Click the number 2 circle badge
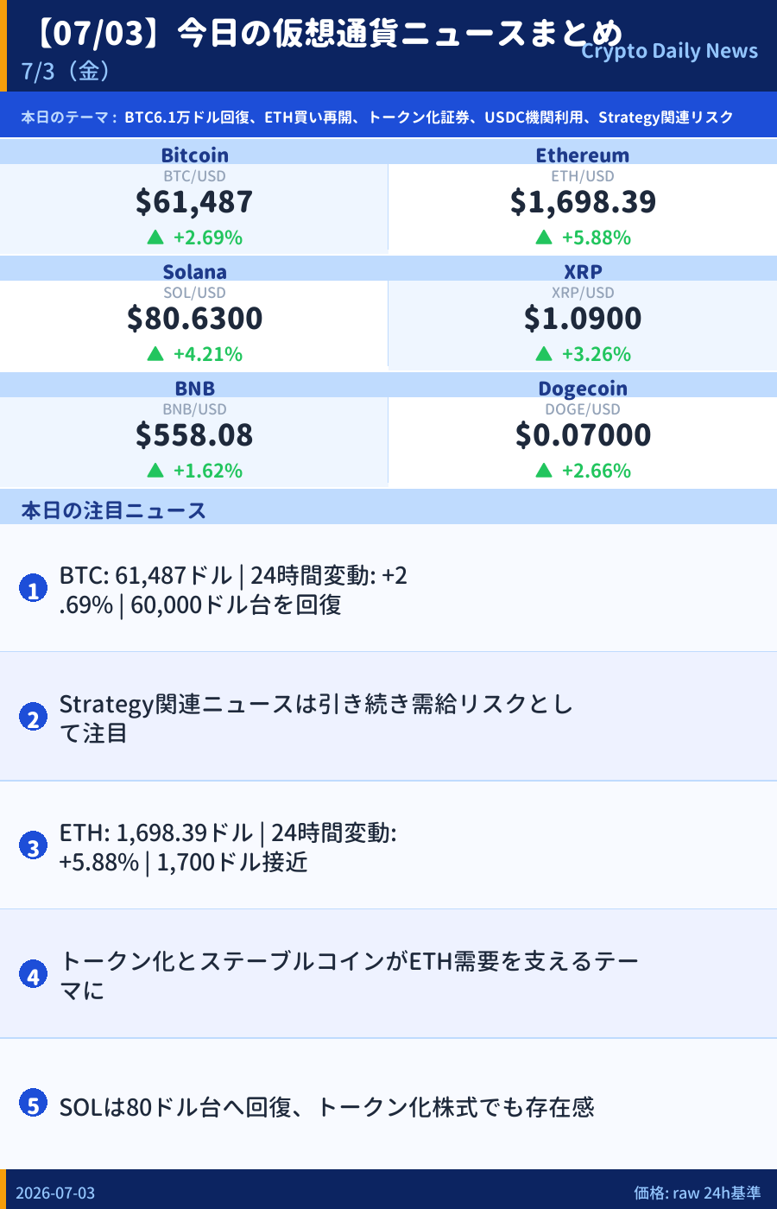Image resolution: width=777 pixels, height=1209 pixels. pyautogui.click(x=33, y=718)
